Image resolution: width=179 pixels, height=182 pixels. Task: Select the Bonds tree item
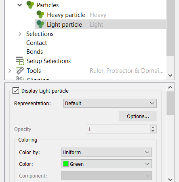point(35,52)
